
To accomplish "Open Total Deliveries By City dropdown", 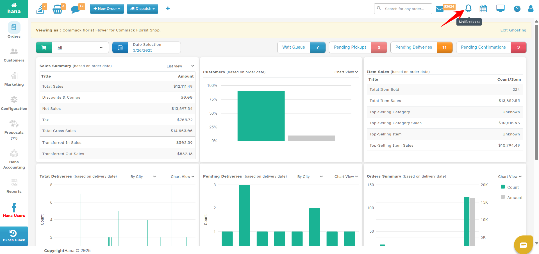I will (143, 176).
